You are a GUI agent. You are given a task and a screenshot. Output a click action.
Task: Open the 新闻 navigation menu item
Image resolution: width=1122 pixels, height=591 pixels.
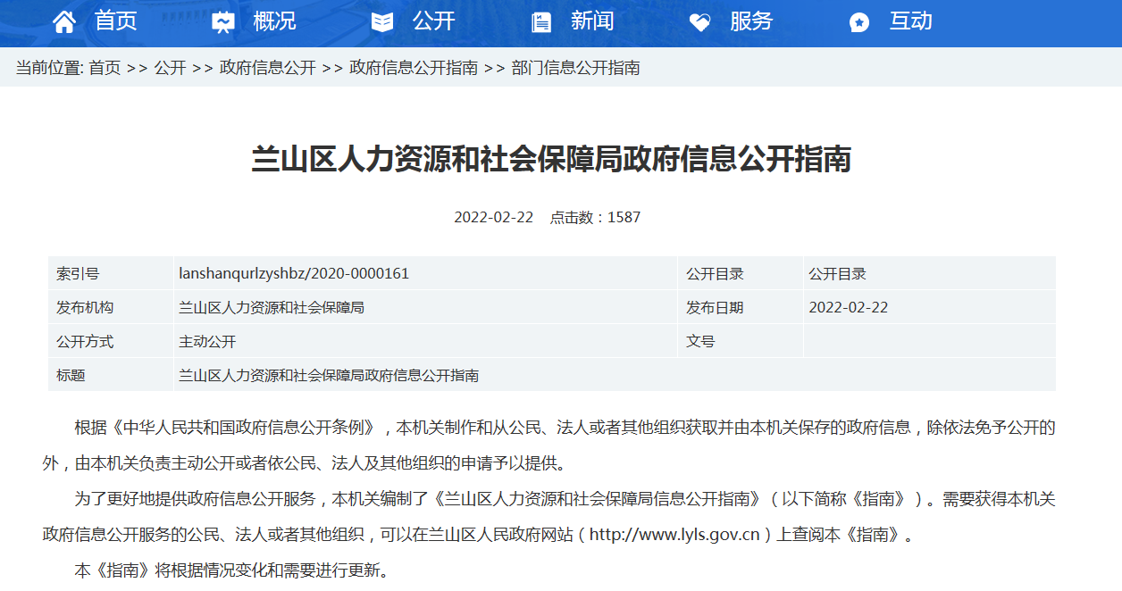[593, 21]
